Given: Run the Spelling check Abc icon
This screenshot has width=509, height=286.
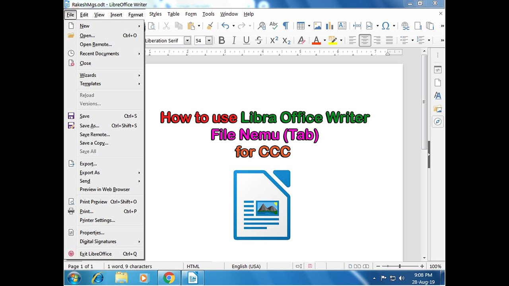Looking at the screenshot, I should (x=274, y=26).
